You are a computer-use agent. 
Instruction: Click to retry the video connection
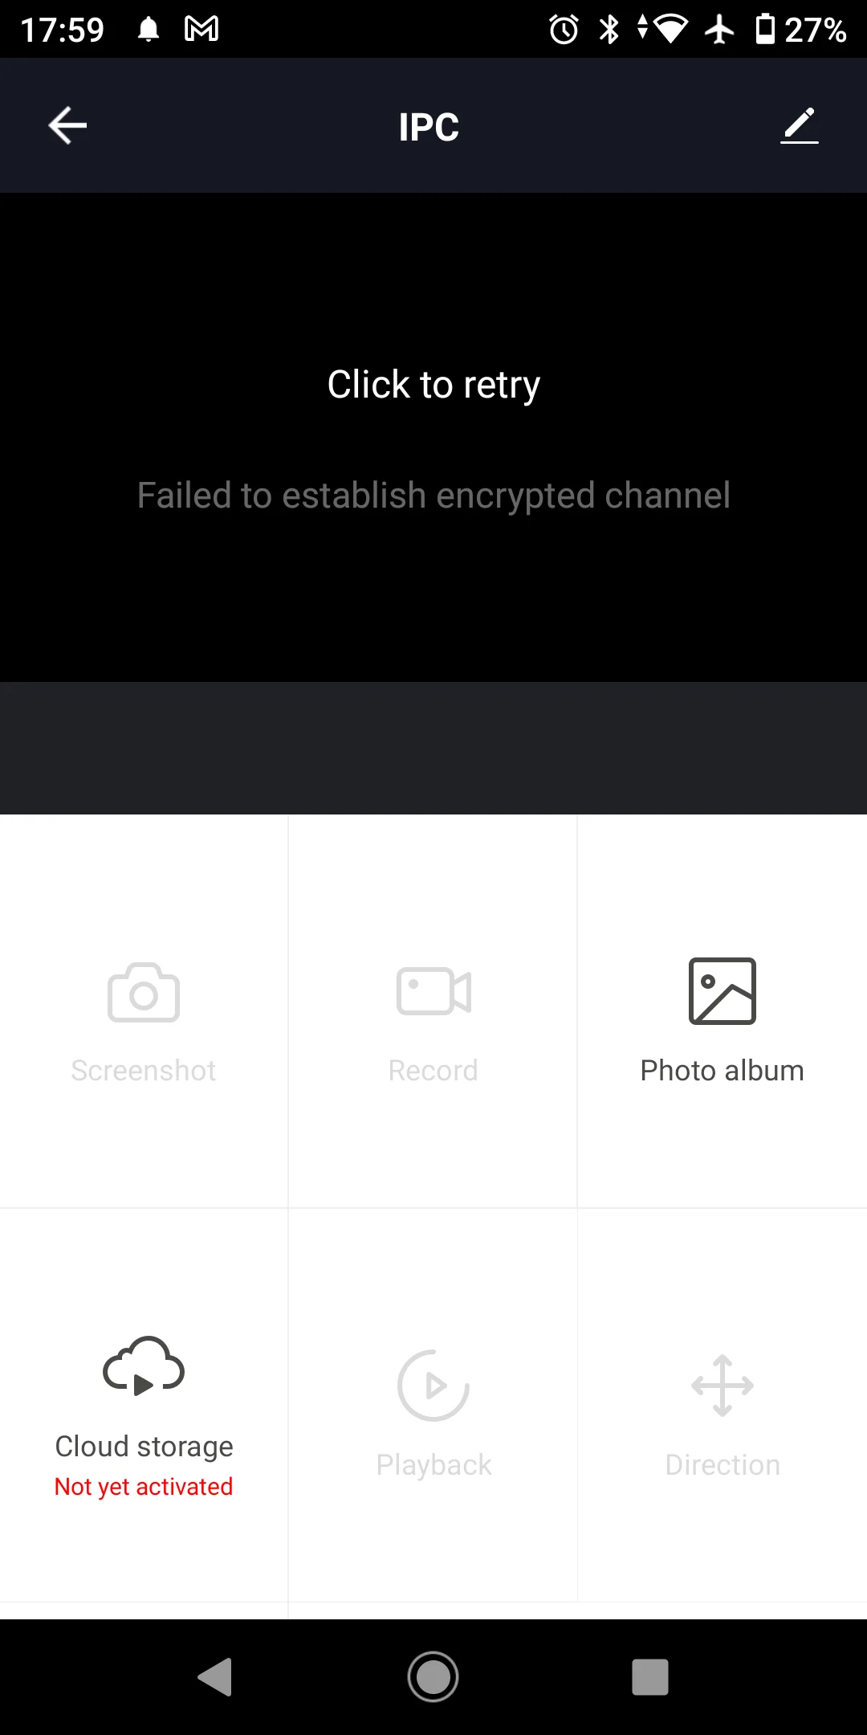pyautogui.click(x=433, y=385)
